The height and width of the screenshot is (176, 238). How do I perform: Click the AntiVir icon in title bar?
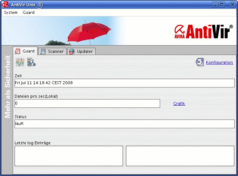point(5,5)
